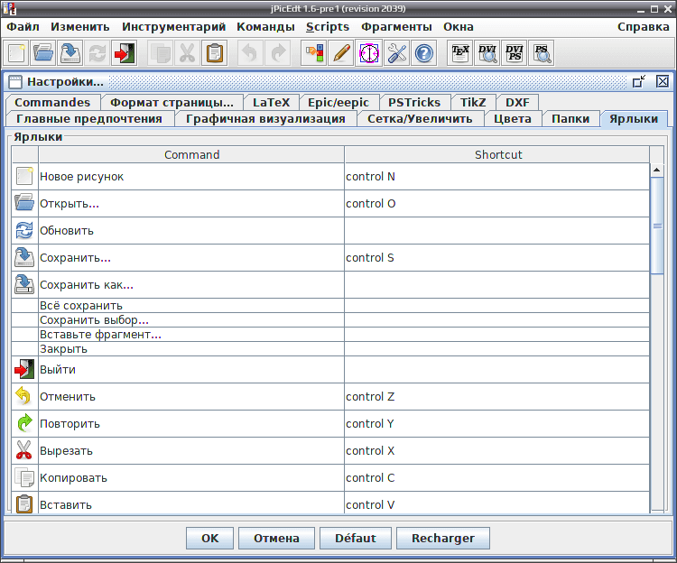The image size is (677, 563).
Task: Click the Défaut button
Action: (356, 538)
